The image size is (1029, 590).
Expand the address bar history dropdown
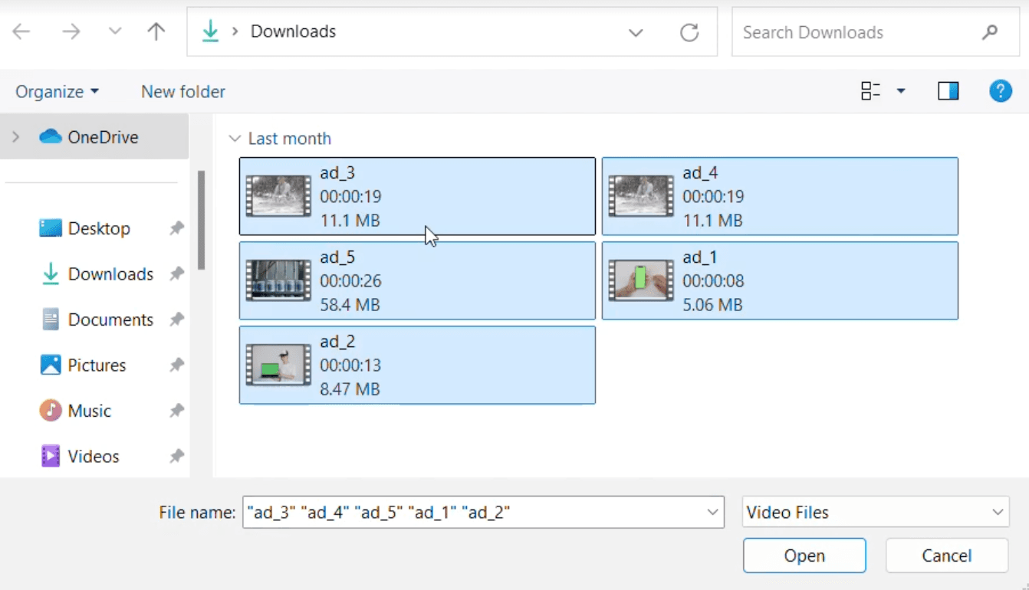coord(636,32)
